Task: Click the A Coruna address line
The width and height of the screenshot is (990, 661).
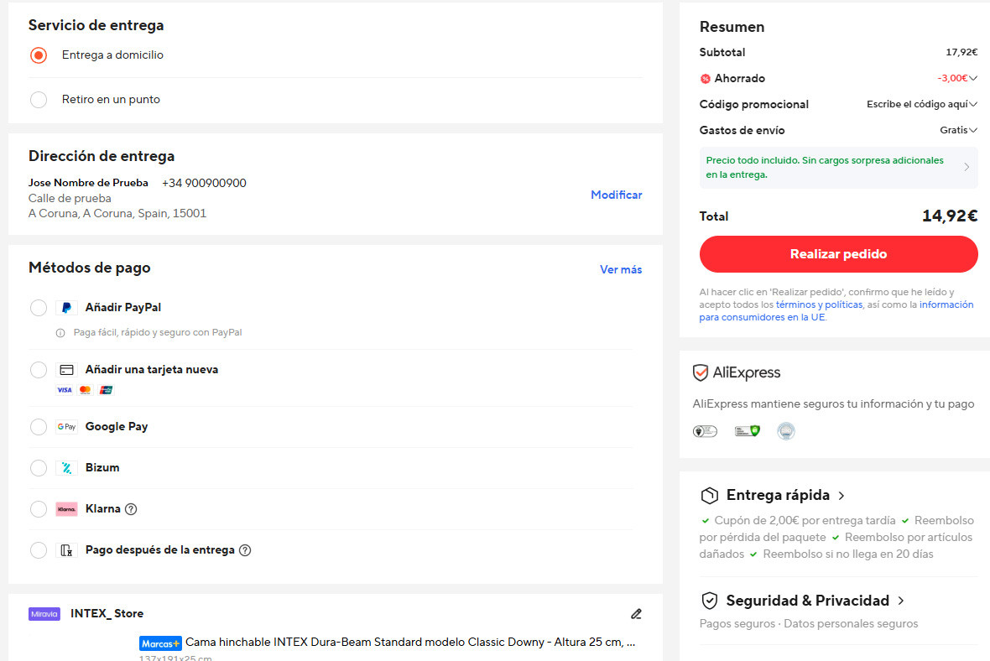Action: 117,213
